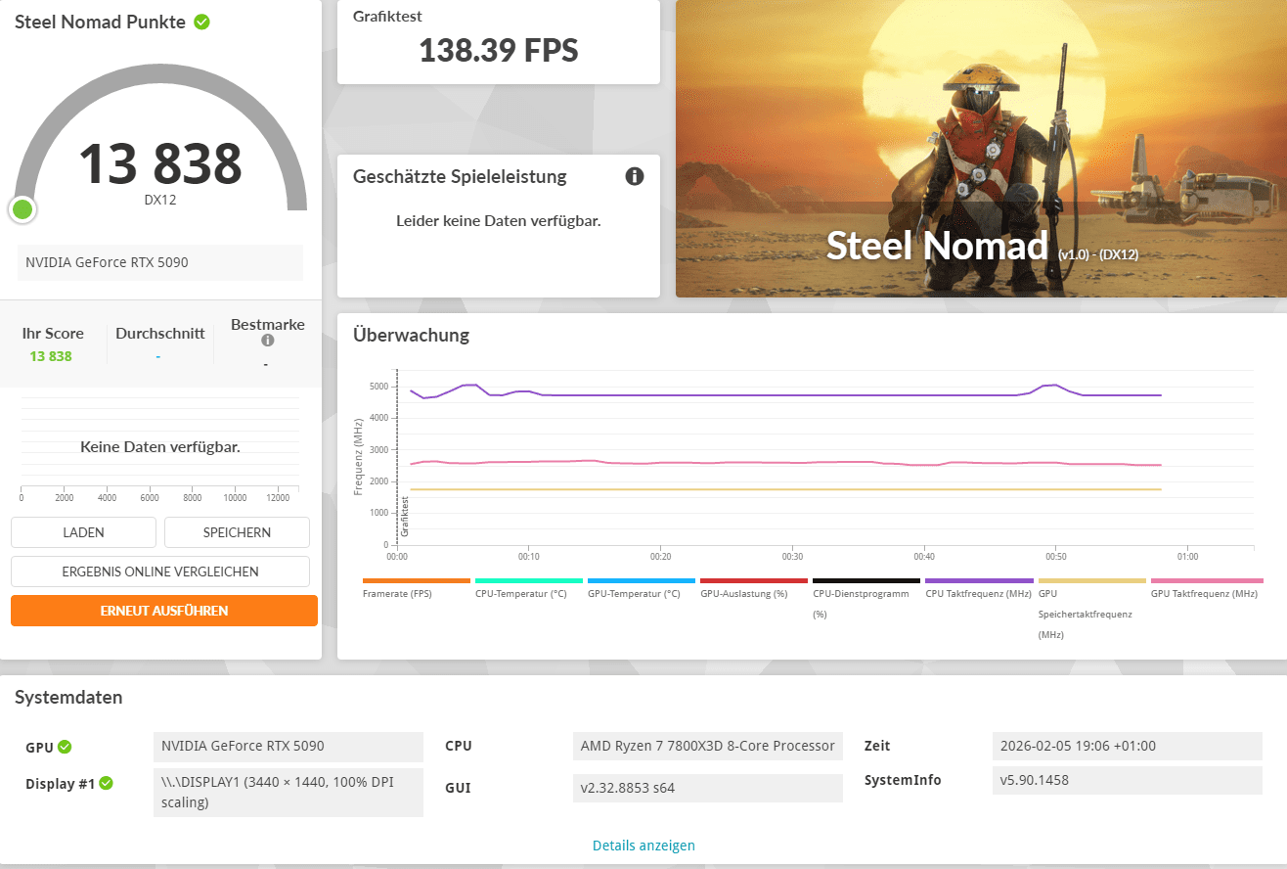Click the green checkmark next to Display #1
Image resolution: width=1287 pixels, height=869 pixels.
(107, 783)
